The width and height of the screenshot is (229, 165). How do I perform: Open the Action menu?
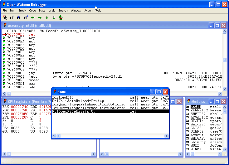[88, 11]
